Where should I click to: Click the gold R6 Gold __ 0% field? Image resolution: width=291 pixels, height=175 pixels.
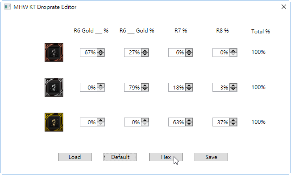click(88, 122)
